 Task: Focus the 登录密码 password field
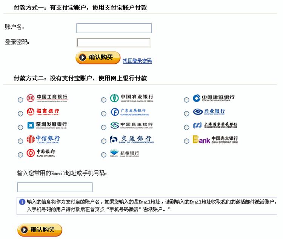tap(113, 43)
